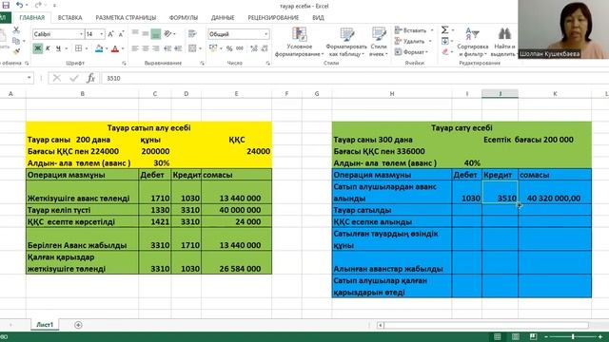Expand the fill color dropdown arrow
Screen dimensions: 609x342
(x=107, y=48)
